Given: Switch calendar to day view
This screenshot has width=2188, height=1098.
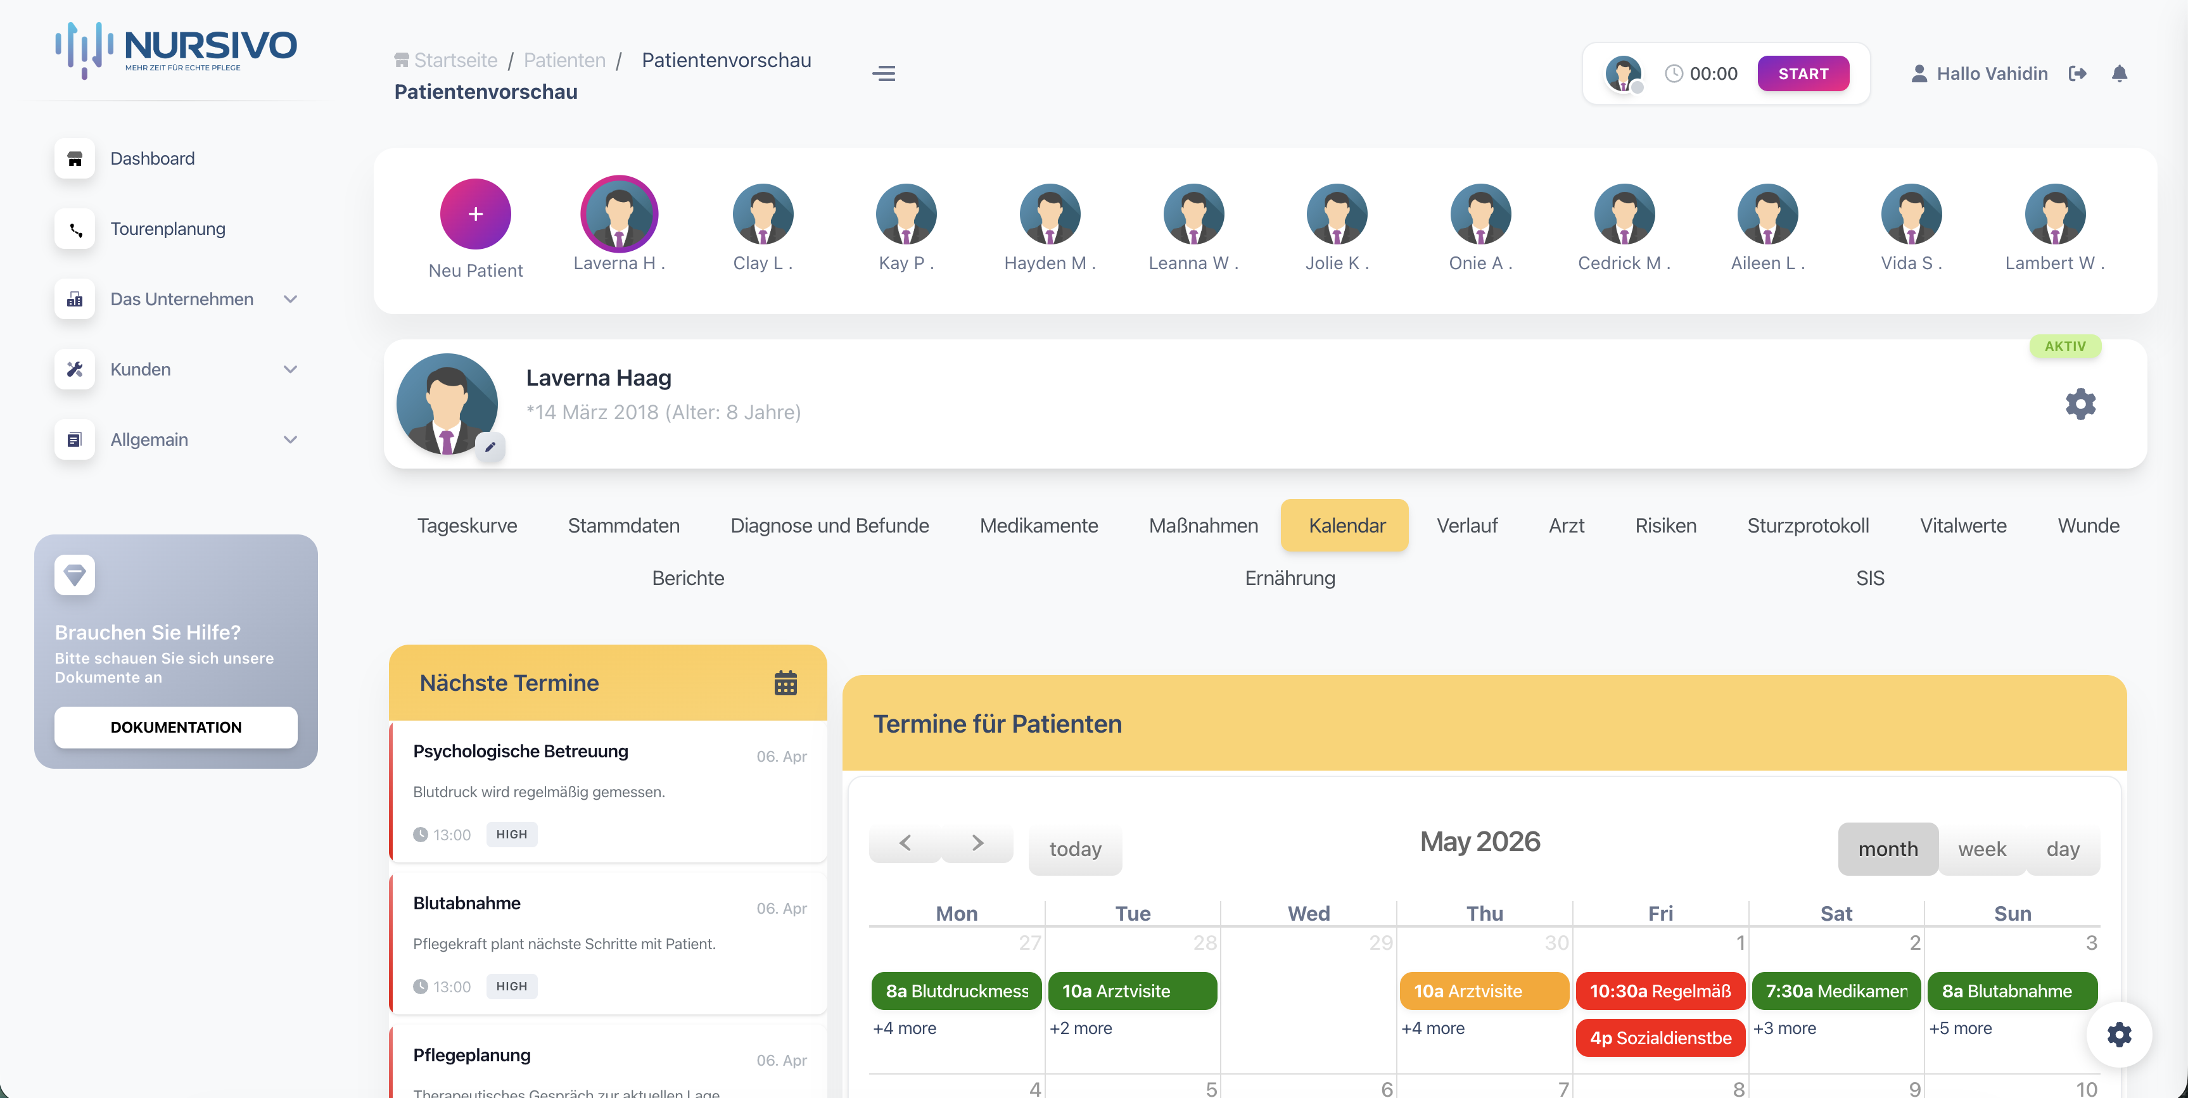Looking at the screenshot, I should (x=2064, y=849).
